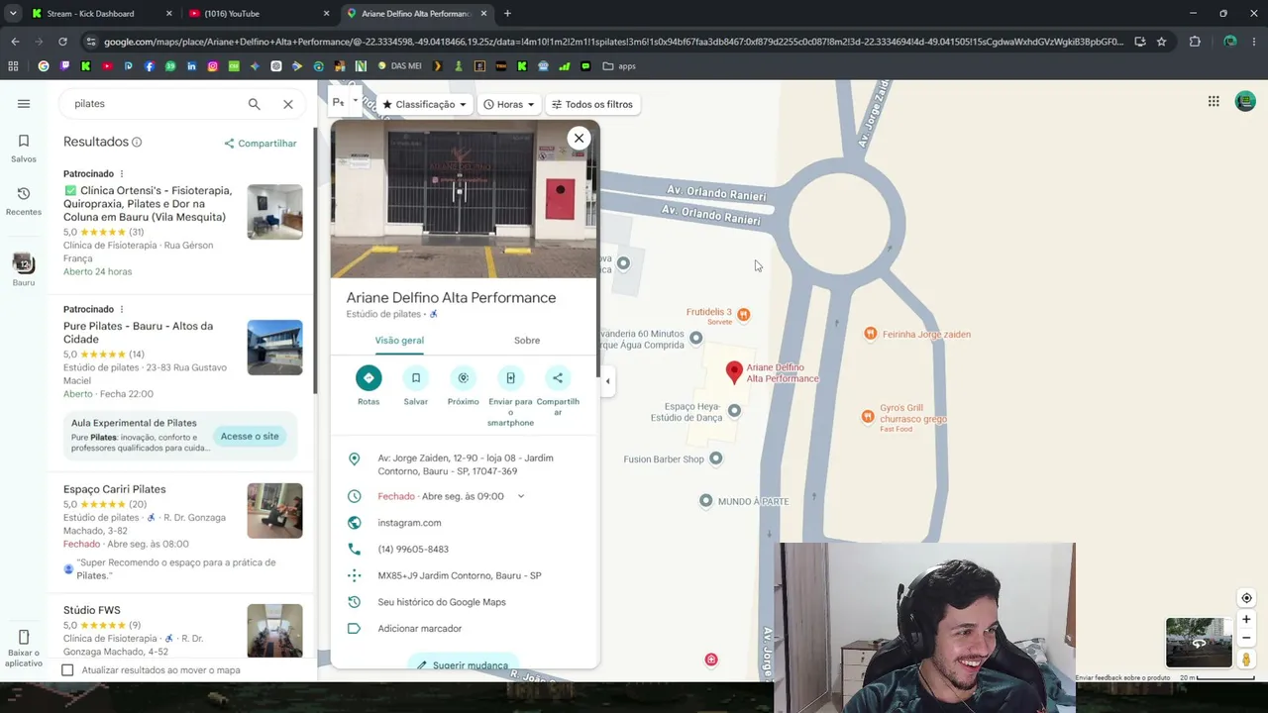Open the Horas filter dropdown
Image resolution: width=1268 pixels, height=713 pixels.
(509, 104)
